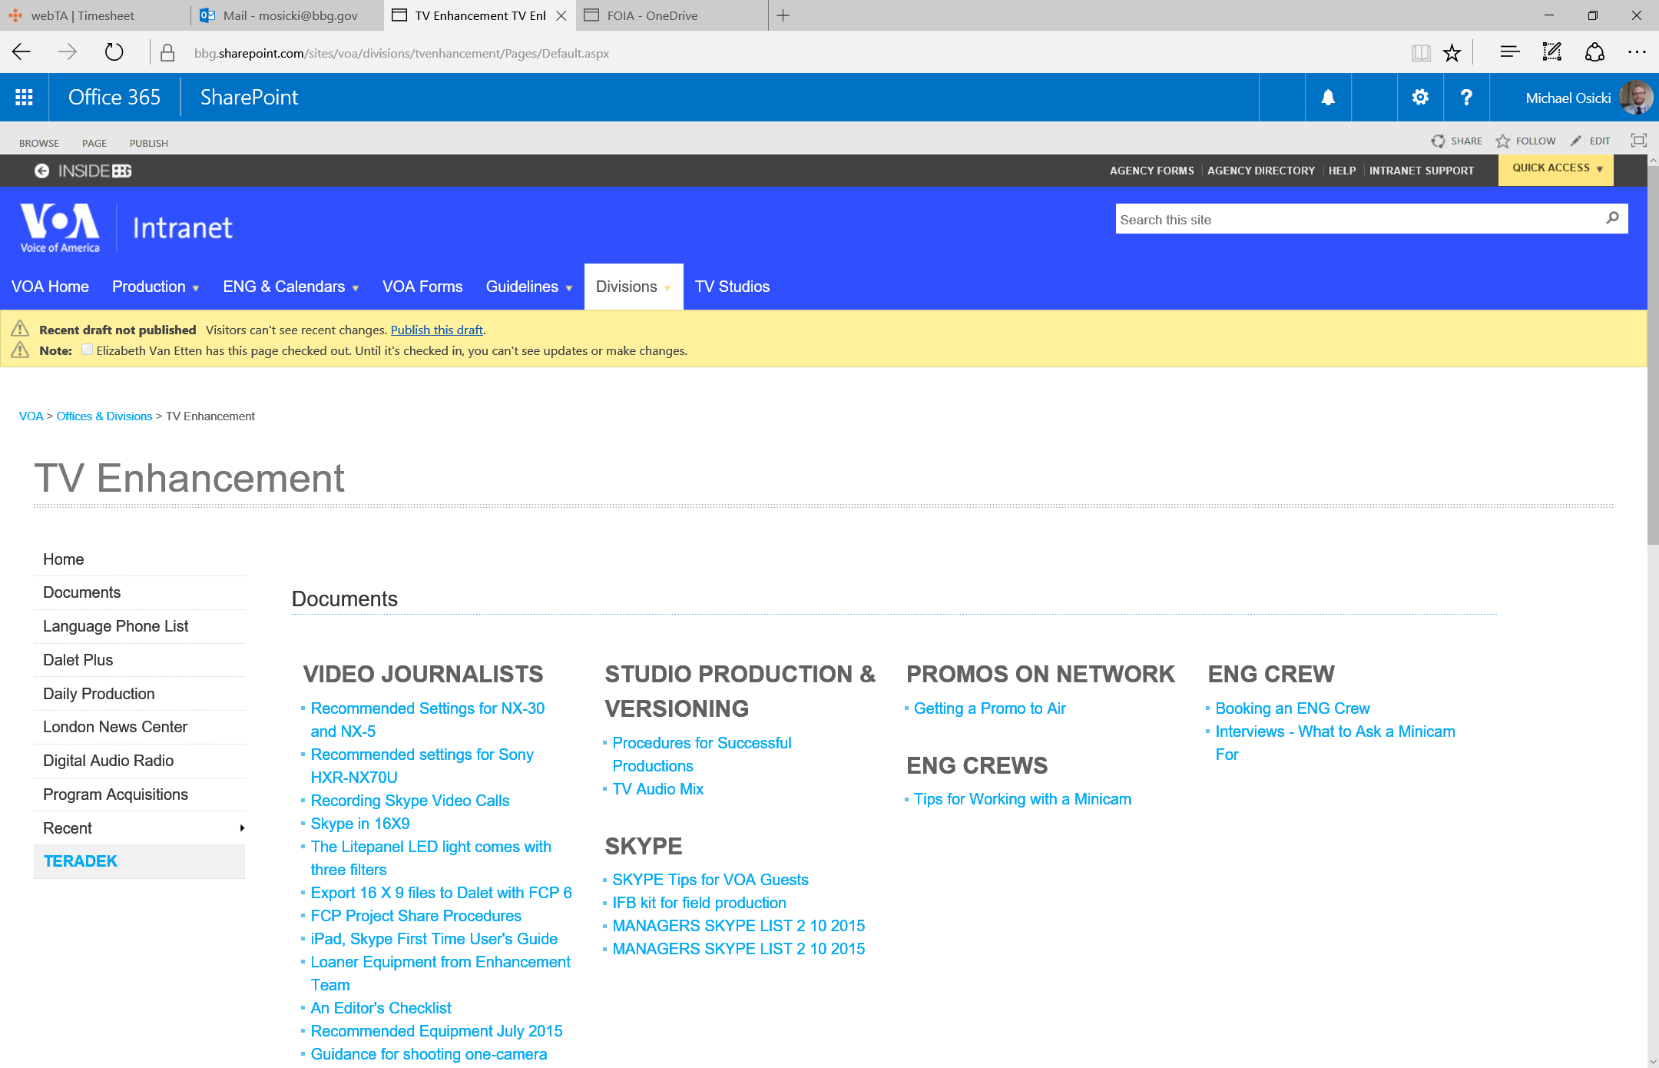Viewport: 1659px width, 1068px height.
Task: Open the SharePoint settings gear
Action: [1420, 98]
